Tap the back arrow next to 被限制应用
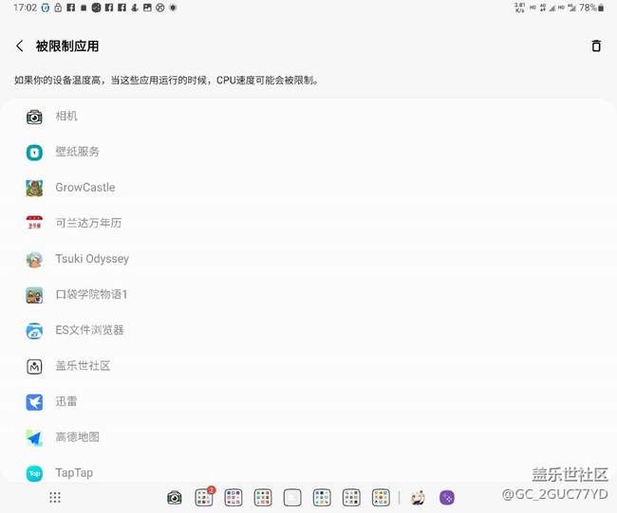617x513 pixels. pyautogui.click(x=20, y=46)
